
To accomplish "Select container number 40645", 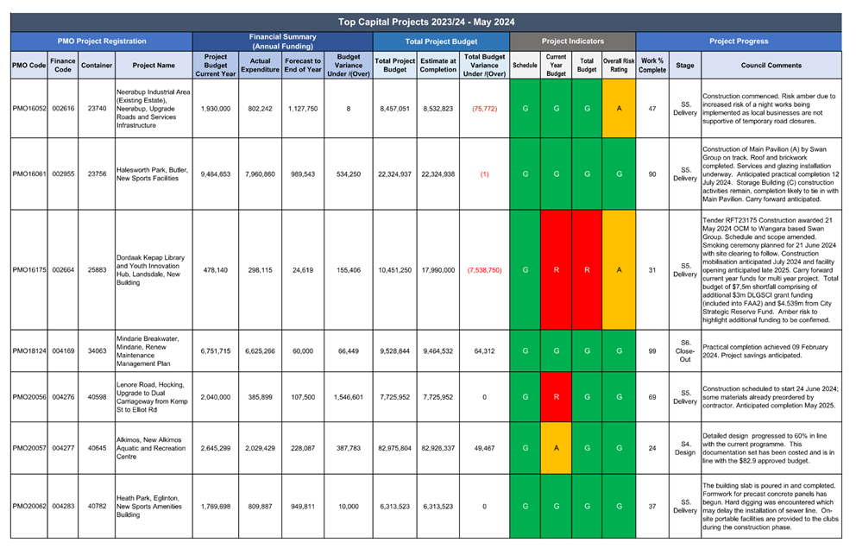I will click(x=97, y=448).
